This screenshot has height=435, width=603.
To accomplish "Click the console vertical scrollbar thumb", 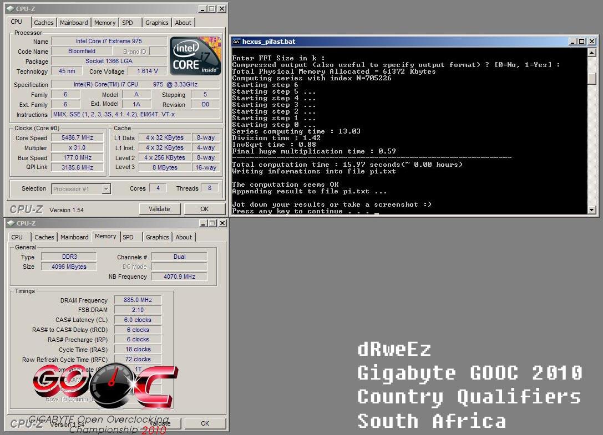I will click(x=592, y=78).
